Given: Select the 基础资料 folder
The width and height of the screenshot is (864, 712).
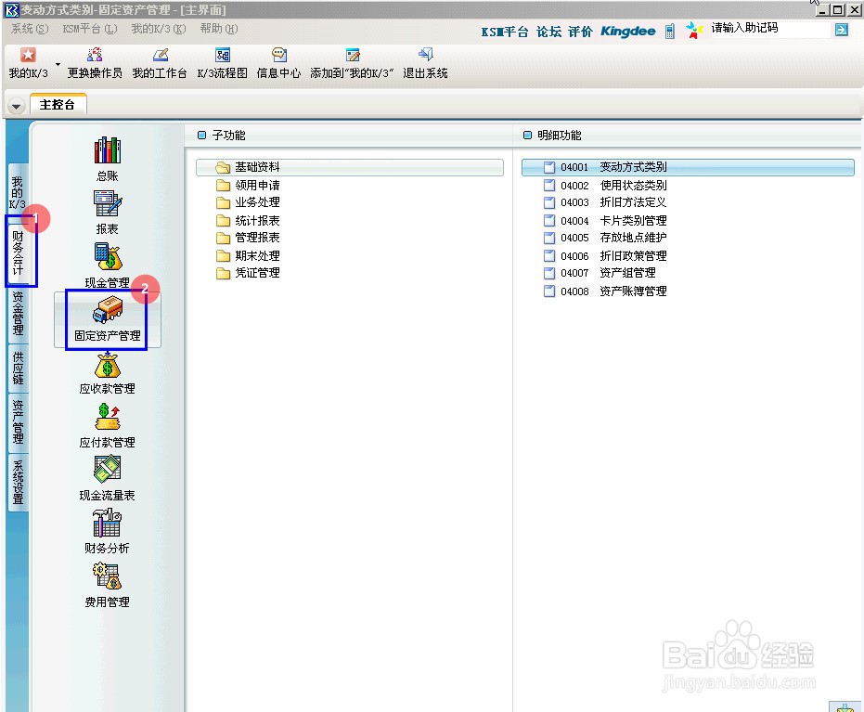Looking at the screenshot, I should click(x=349, y=167).
